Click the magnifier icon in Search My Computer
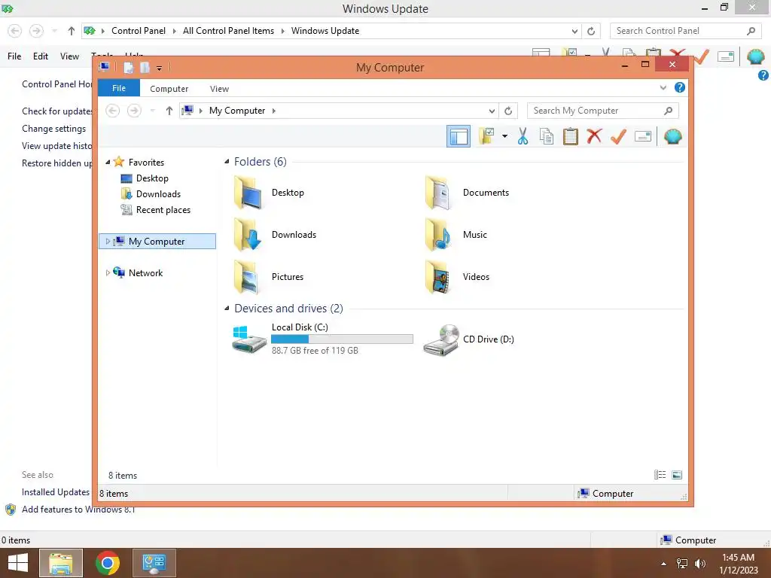The image size is (771, 578). coord(668,111)
